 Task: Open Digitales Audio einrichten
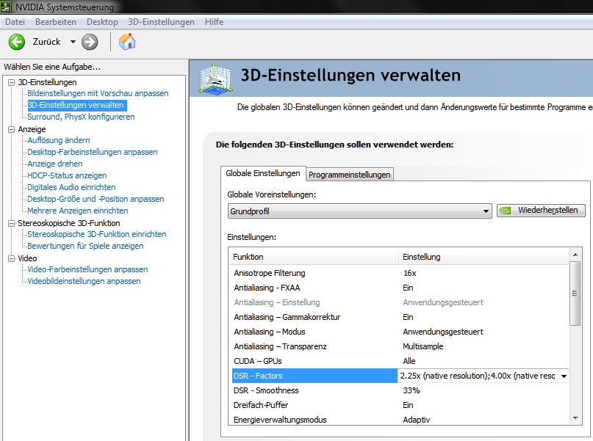[71, 187]
